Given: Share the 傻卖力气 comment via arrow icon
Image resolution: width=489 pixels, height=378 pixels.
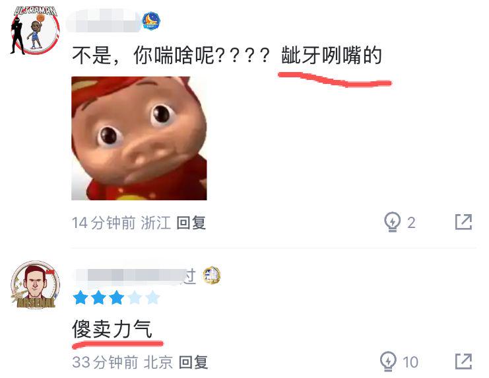Looking at the screenshot, I should 463,361.
